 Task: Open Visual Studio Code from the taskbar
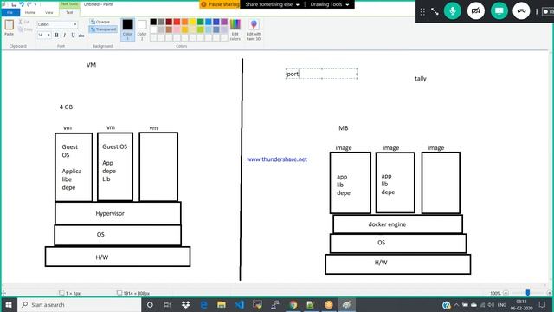pos(240,304)
